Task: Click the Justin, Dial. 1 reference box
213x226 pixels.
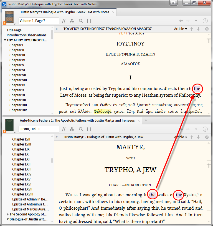Action: 39,129
